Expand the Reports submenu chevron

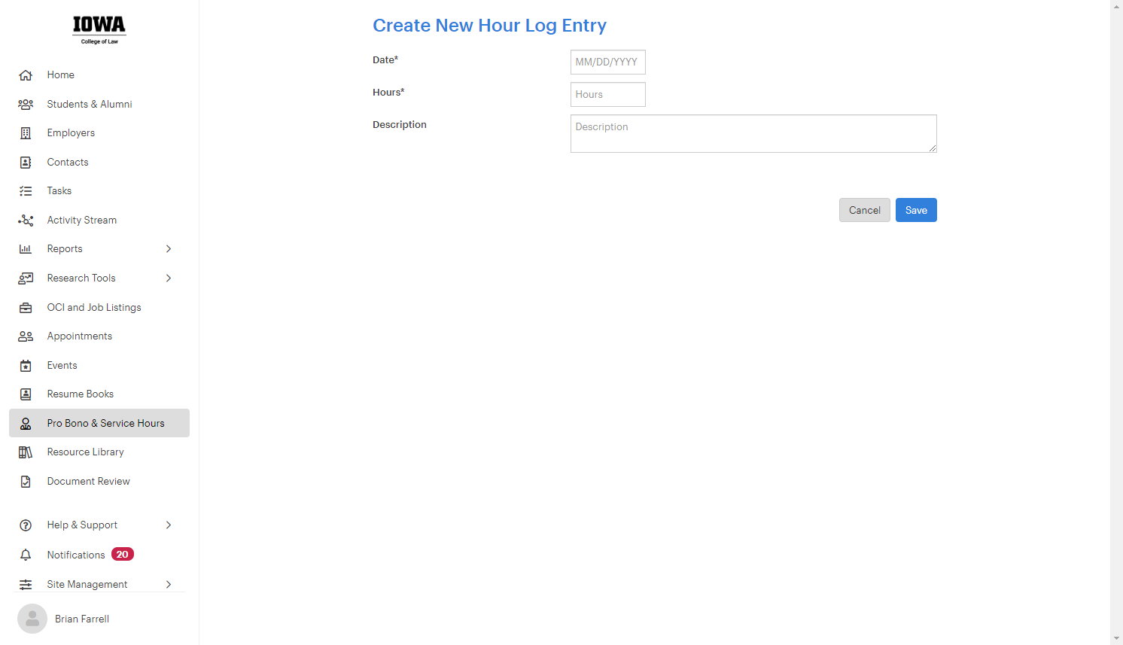click(x=169, y=249)
